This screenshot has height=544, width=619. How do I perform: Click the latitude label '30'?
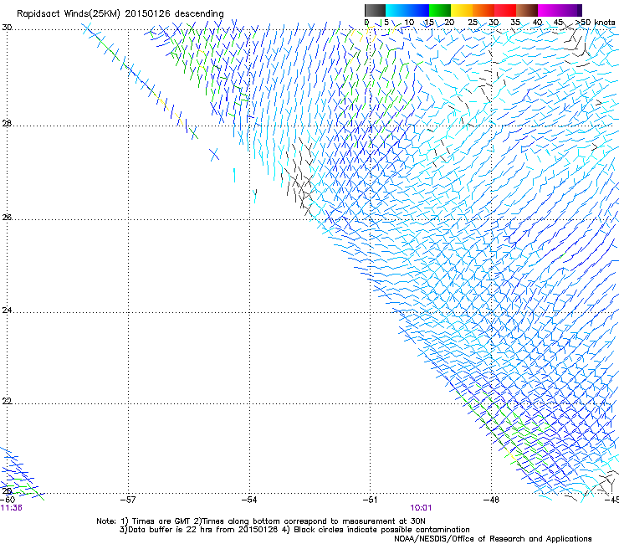7,28
